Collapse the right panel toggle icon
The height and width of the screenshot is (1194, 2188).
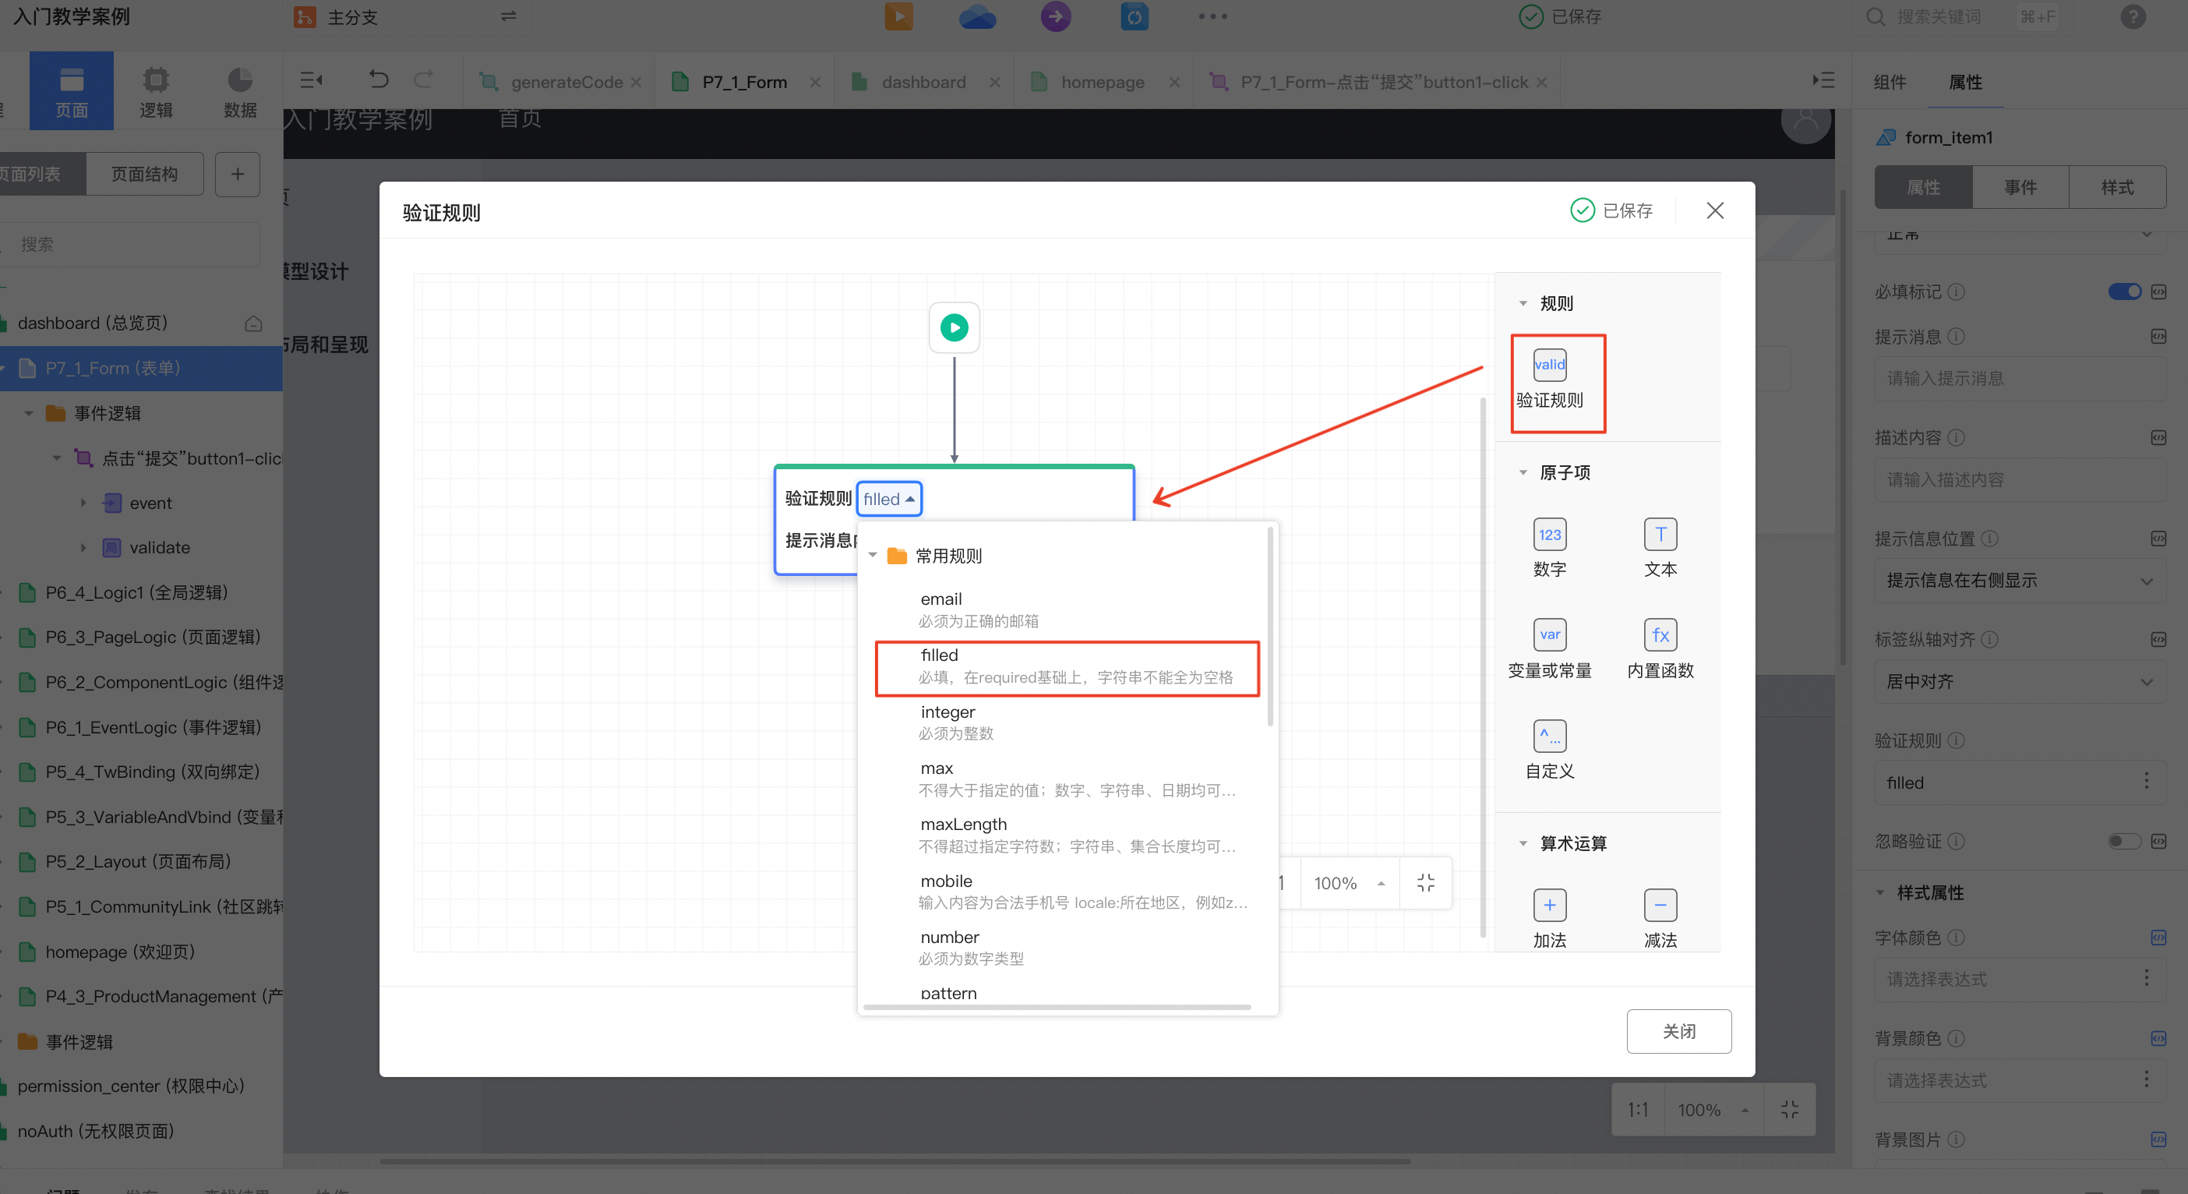point(1823,81)
